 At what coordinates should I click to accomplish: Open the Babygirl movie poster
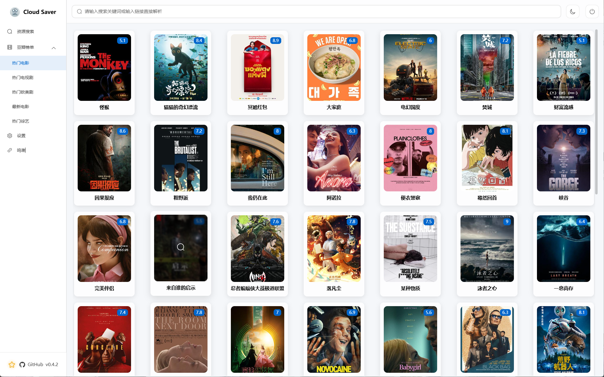click(410, 339)
